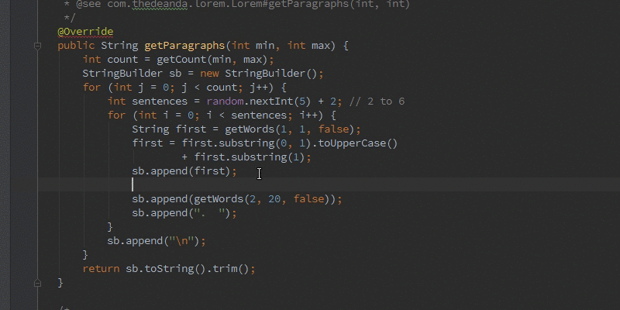Click getWords(1, 1, false) call
620x310 pixels.
pyautogui.click(x=290, y=129)
